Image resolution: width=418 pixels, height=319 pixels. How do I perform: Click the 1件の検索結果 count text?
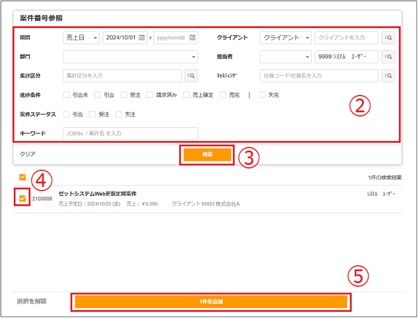pyautogui.click(x=385, y=177)
